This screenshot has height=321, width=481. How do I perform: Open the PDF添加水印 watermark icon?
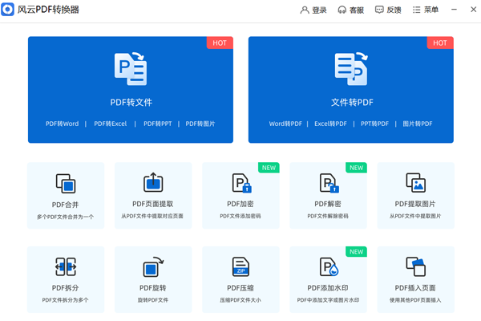[328, 267]
